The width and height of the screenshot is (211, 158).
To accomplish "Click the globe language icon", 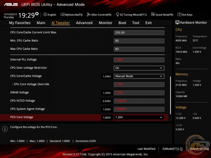I will point(45,14).
